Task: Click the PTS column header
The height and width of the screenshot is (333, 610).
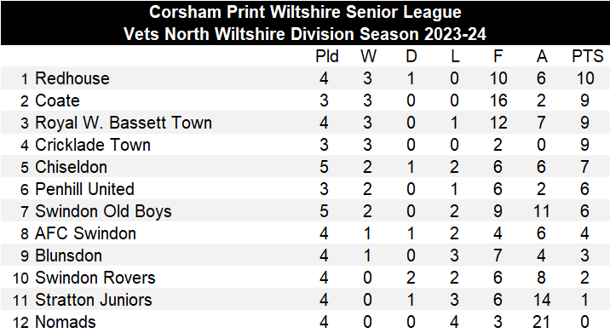Action: [588, 57]
